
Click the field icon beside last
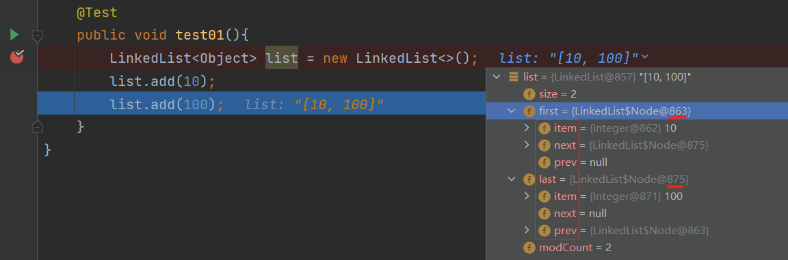tap(529, 179)
